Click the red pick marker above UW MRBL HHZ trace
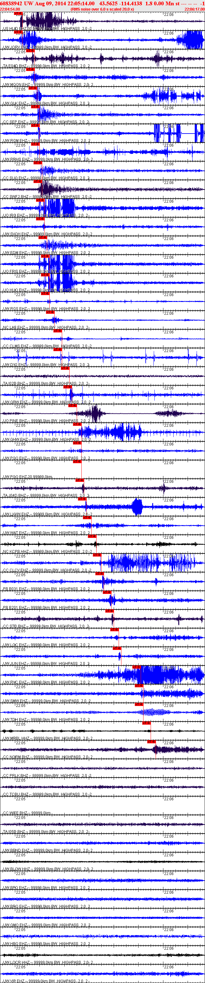 tap(146, 723)
